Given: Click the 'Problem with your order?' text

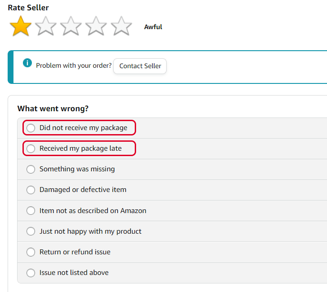Looking at the screenshot, I should coord(74,66).
